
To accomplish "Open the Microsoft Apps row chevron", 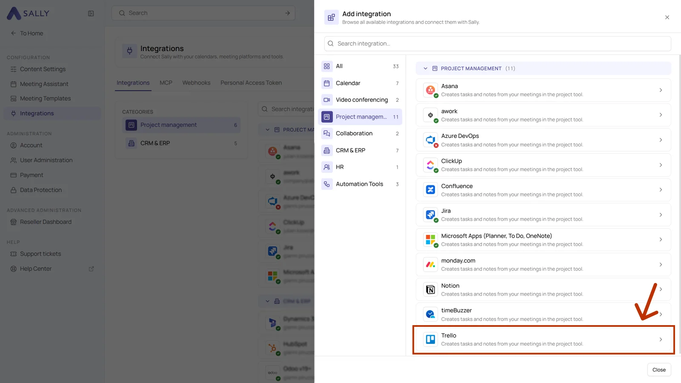I will click(661, 240).
